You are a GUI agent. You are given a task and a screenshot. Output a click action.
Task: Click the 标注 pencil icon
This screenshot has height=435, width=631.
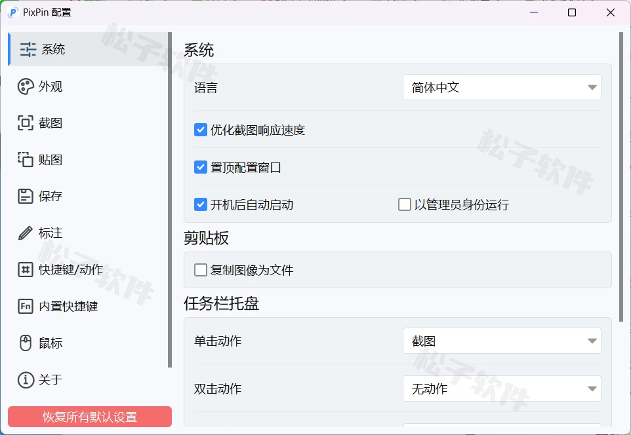click(26, 233)
